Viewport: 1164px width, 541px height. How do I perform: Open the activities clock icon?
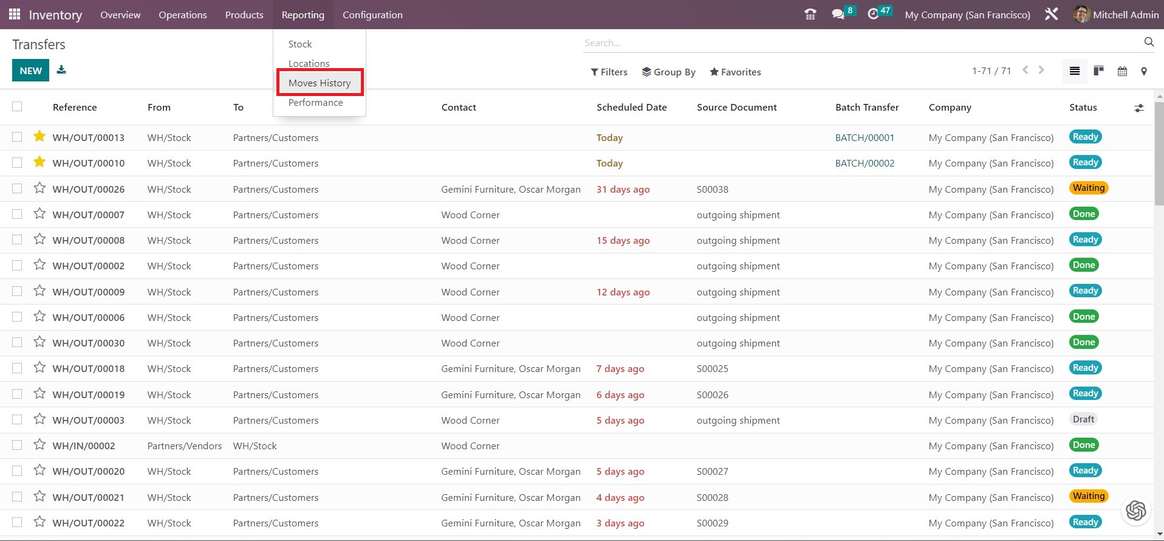click(x=873, y=15)
